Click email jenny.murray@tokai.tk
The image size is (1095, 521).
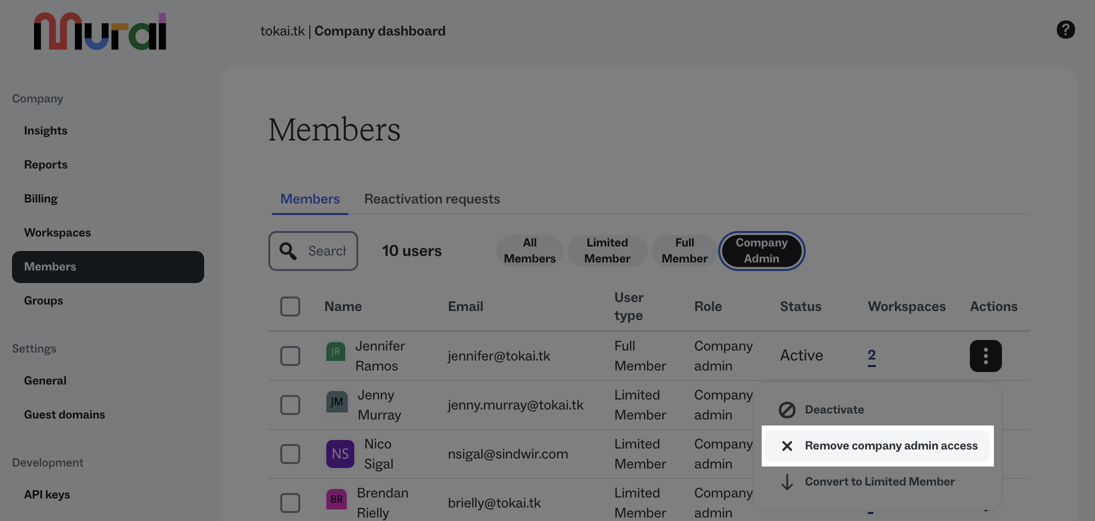click(x=515, y=405)
